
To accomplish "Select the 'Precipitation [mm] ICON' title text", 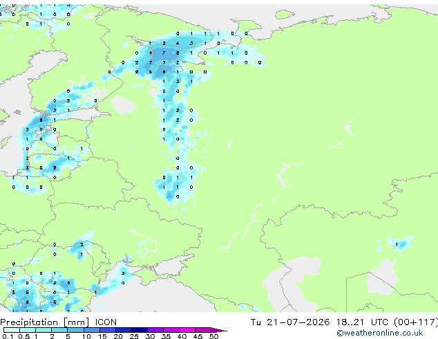I will 58,322.
